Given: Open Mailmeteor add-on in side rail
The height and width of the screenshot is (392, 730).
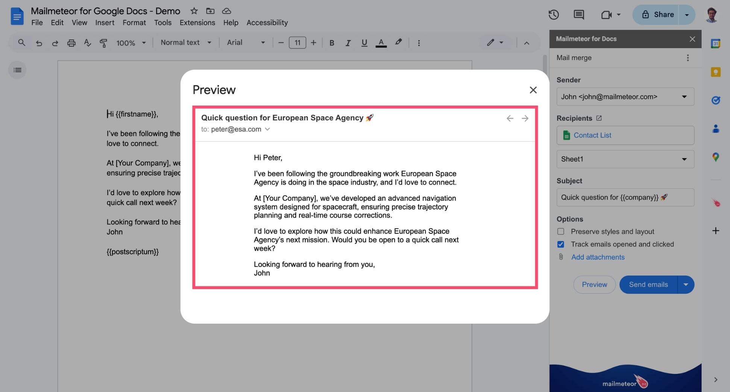Looking at the screenshot, I should 716,203.
